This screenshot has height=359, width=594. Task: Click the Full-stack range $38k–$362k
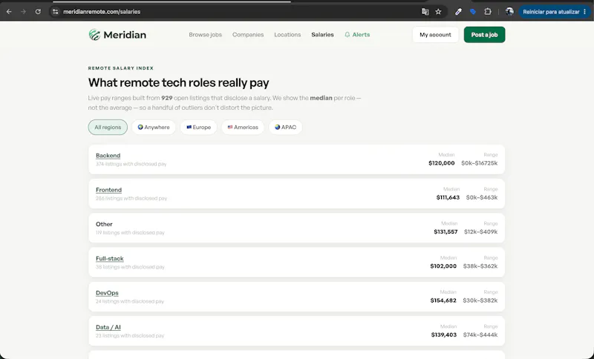click(480, 266)
